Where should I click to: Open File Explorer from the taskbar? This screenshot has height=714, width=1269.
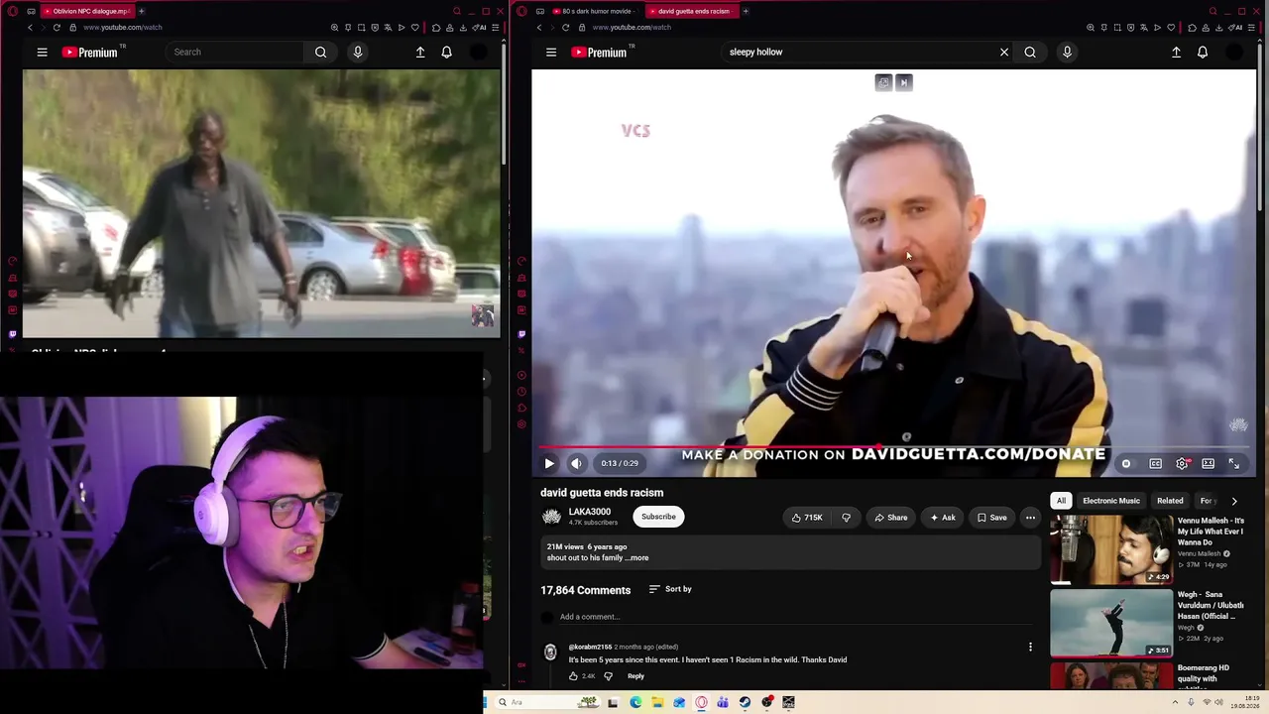tap(657, 702)
